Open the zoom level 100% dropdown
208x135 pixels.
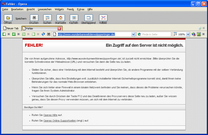tap(188, 34)
